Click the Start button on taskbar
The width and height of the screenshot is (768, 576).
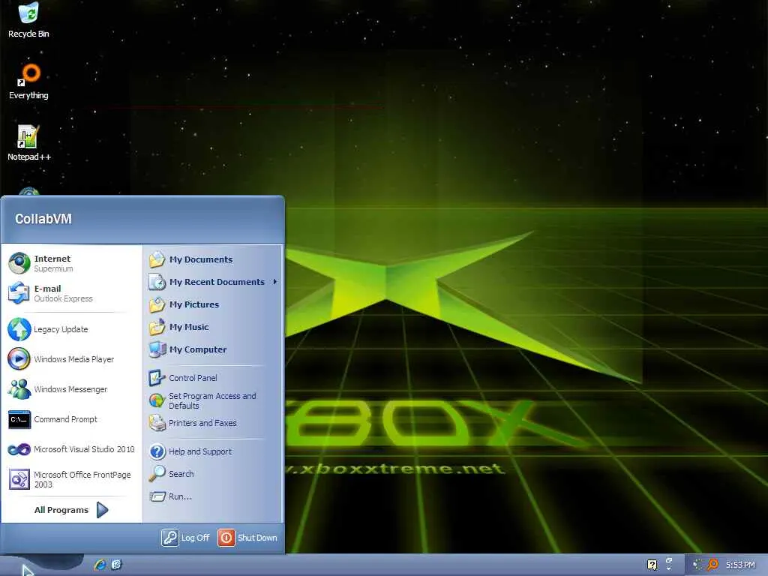(x=42, y=565)
